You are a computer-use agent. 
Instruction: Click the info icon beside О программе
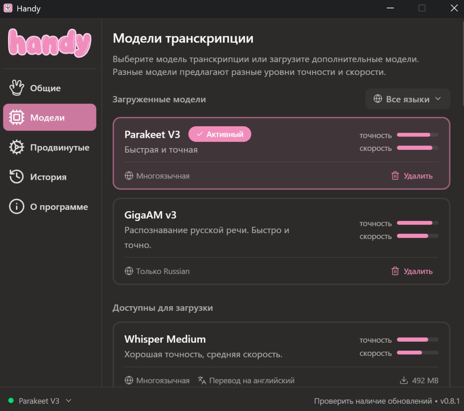tap(17, 207)
